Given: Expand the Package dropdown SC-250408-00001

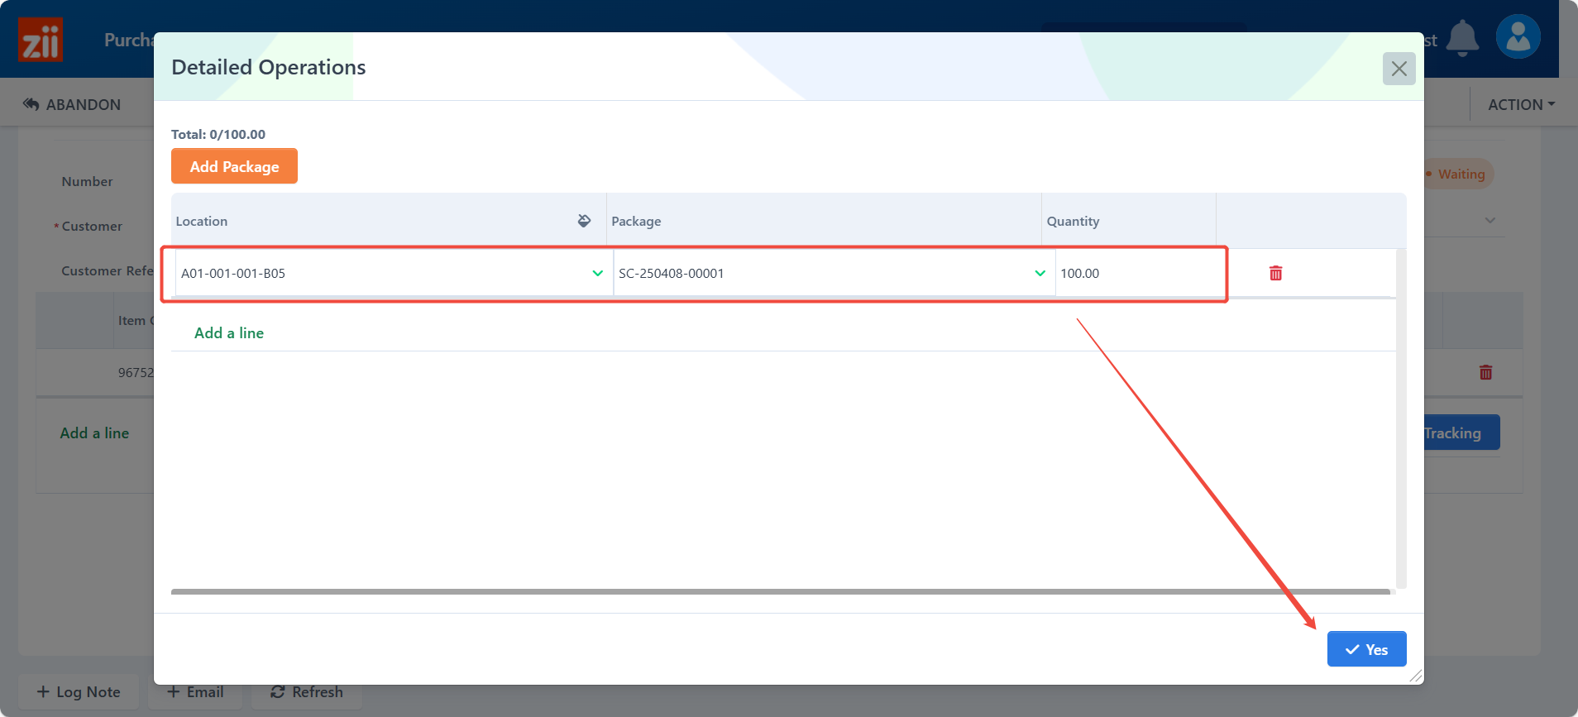Looking at the screenshot, I should [x=1040, y=273].
